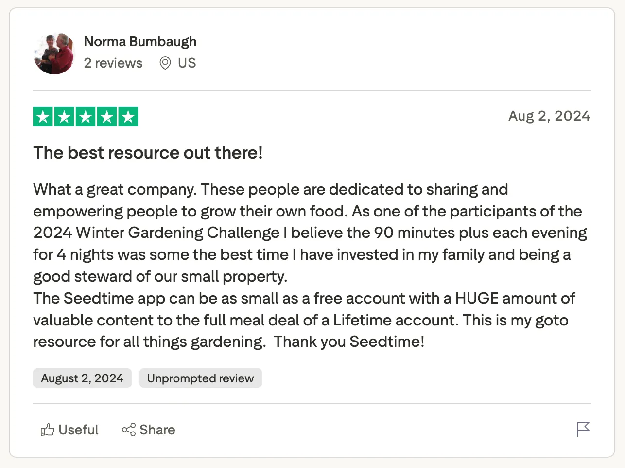Click the "Unprompted review" badge

click(200, 378)
